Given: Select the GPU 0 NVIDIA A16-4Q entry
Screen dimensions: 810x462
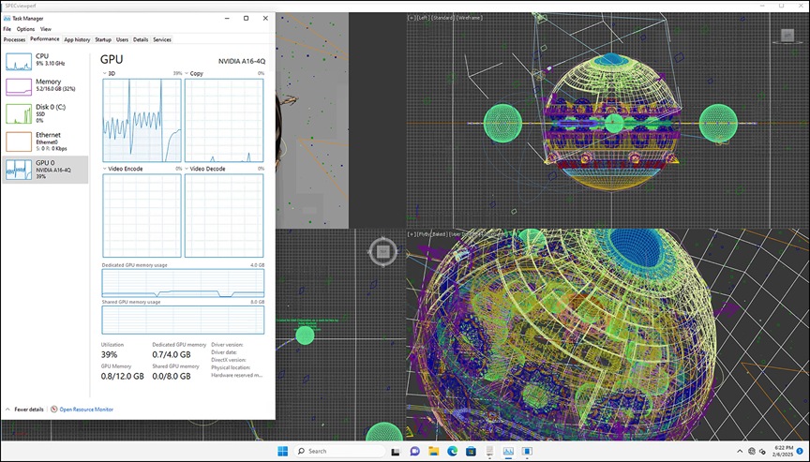Looking at the screenshot, I should click(45, 170).
